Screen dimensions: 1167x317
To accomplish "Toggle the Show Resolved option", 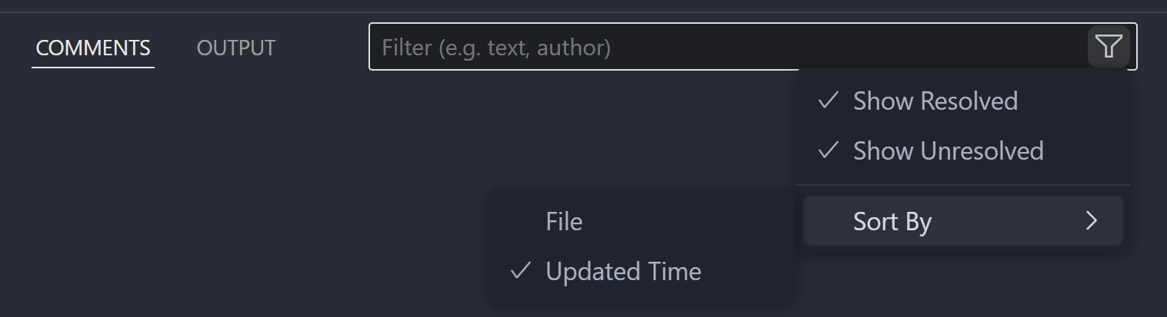I will click(935, 101).
